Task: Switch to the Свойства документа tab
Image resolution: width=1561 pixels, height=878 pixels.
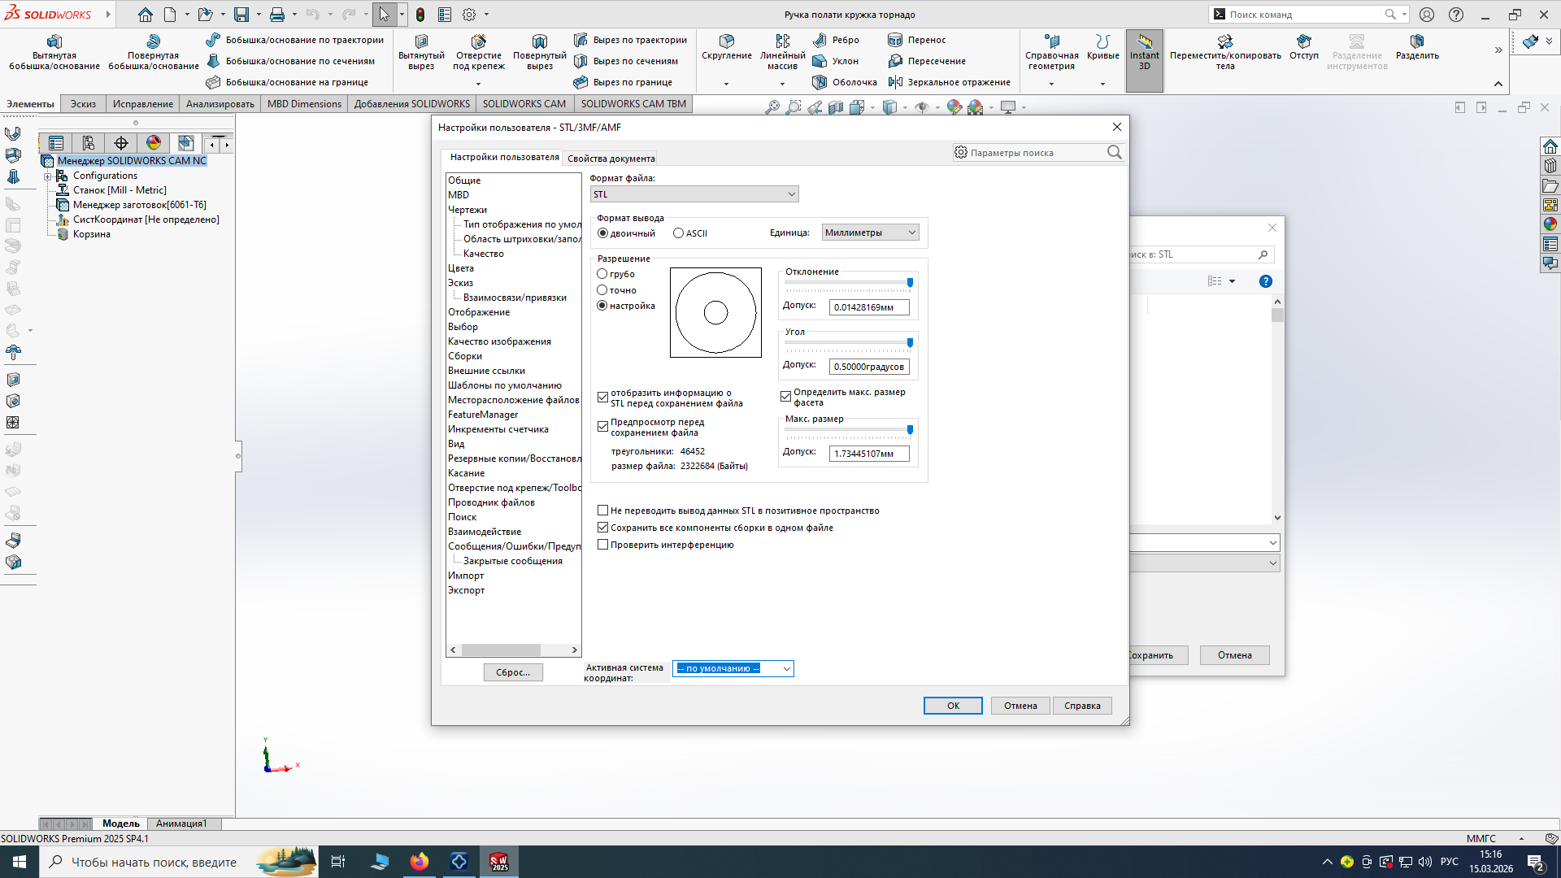Action: point(611,159)
